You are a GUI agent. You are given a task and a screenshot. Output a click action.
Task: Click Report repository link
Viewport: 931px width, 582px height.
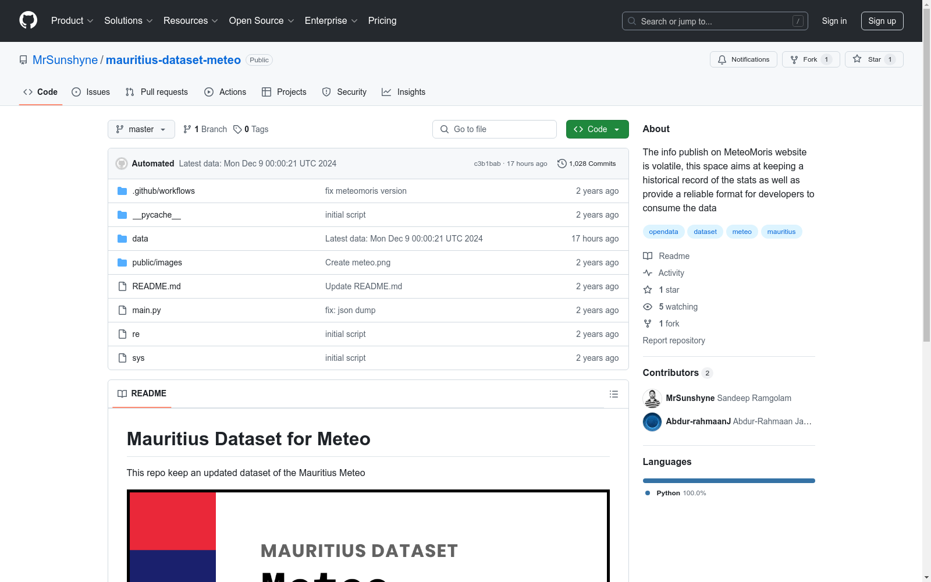point(674,340)
